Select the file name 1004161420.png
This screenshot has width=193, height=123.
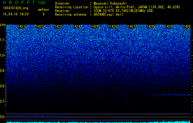tap(16, 8)
